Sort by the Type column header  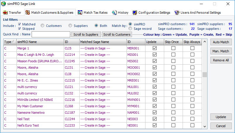pyautogui.click(x=10, y=42)
